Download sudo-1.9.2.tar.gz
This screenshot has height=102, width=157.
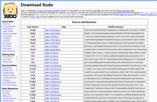[x=52, y=56]
